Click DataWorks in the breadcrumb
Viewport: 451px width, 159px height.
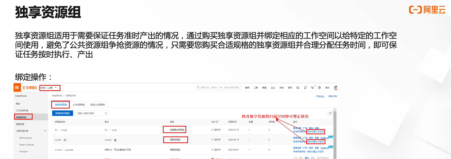pyautogui.click(x=57, y=96)
